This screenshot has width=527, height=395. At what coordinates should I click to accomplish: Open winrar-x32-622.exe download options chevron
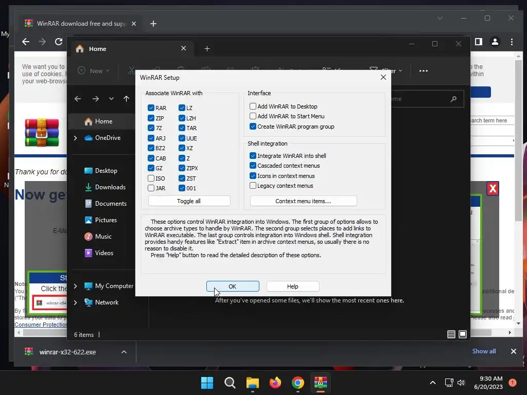pos(124,352)
